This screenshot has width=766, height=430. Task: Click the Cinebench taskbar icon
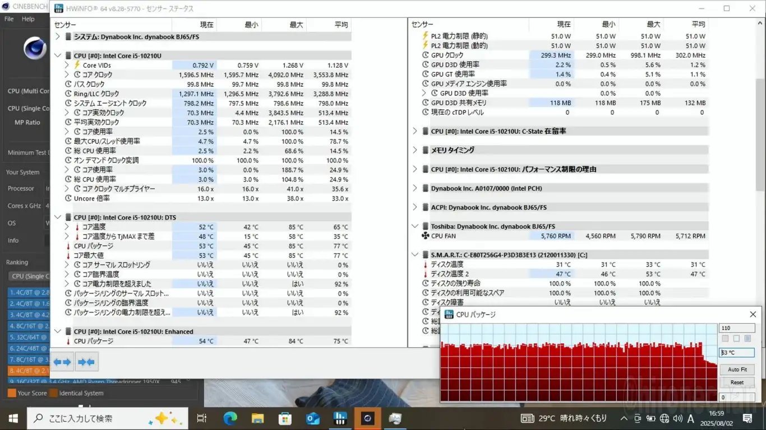coord(367,418)
